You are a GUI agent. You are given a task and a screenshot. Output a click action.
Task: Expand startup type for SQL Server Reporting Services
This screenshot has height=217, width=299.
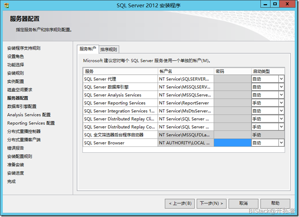(x=281, y=103)
